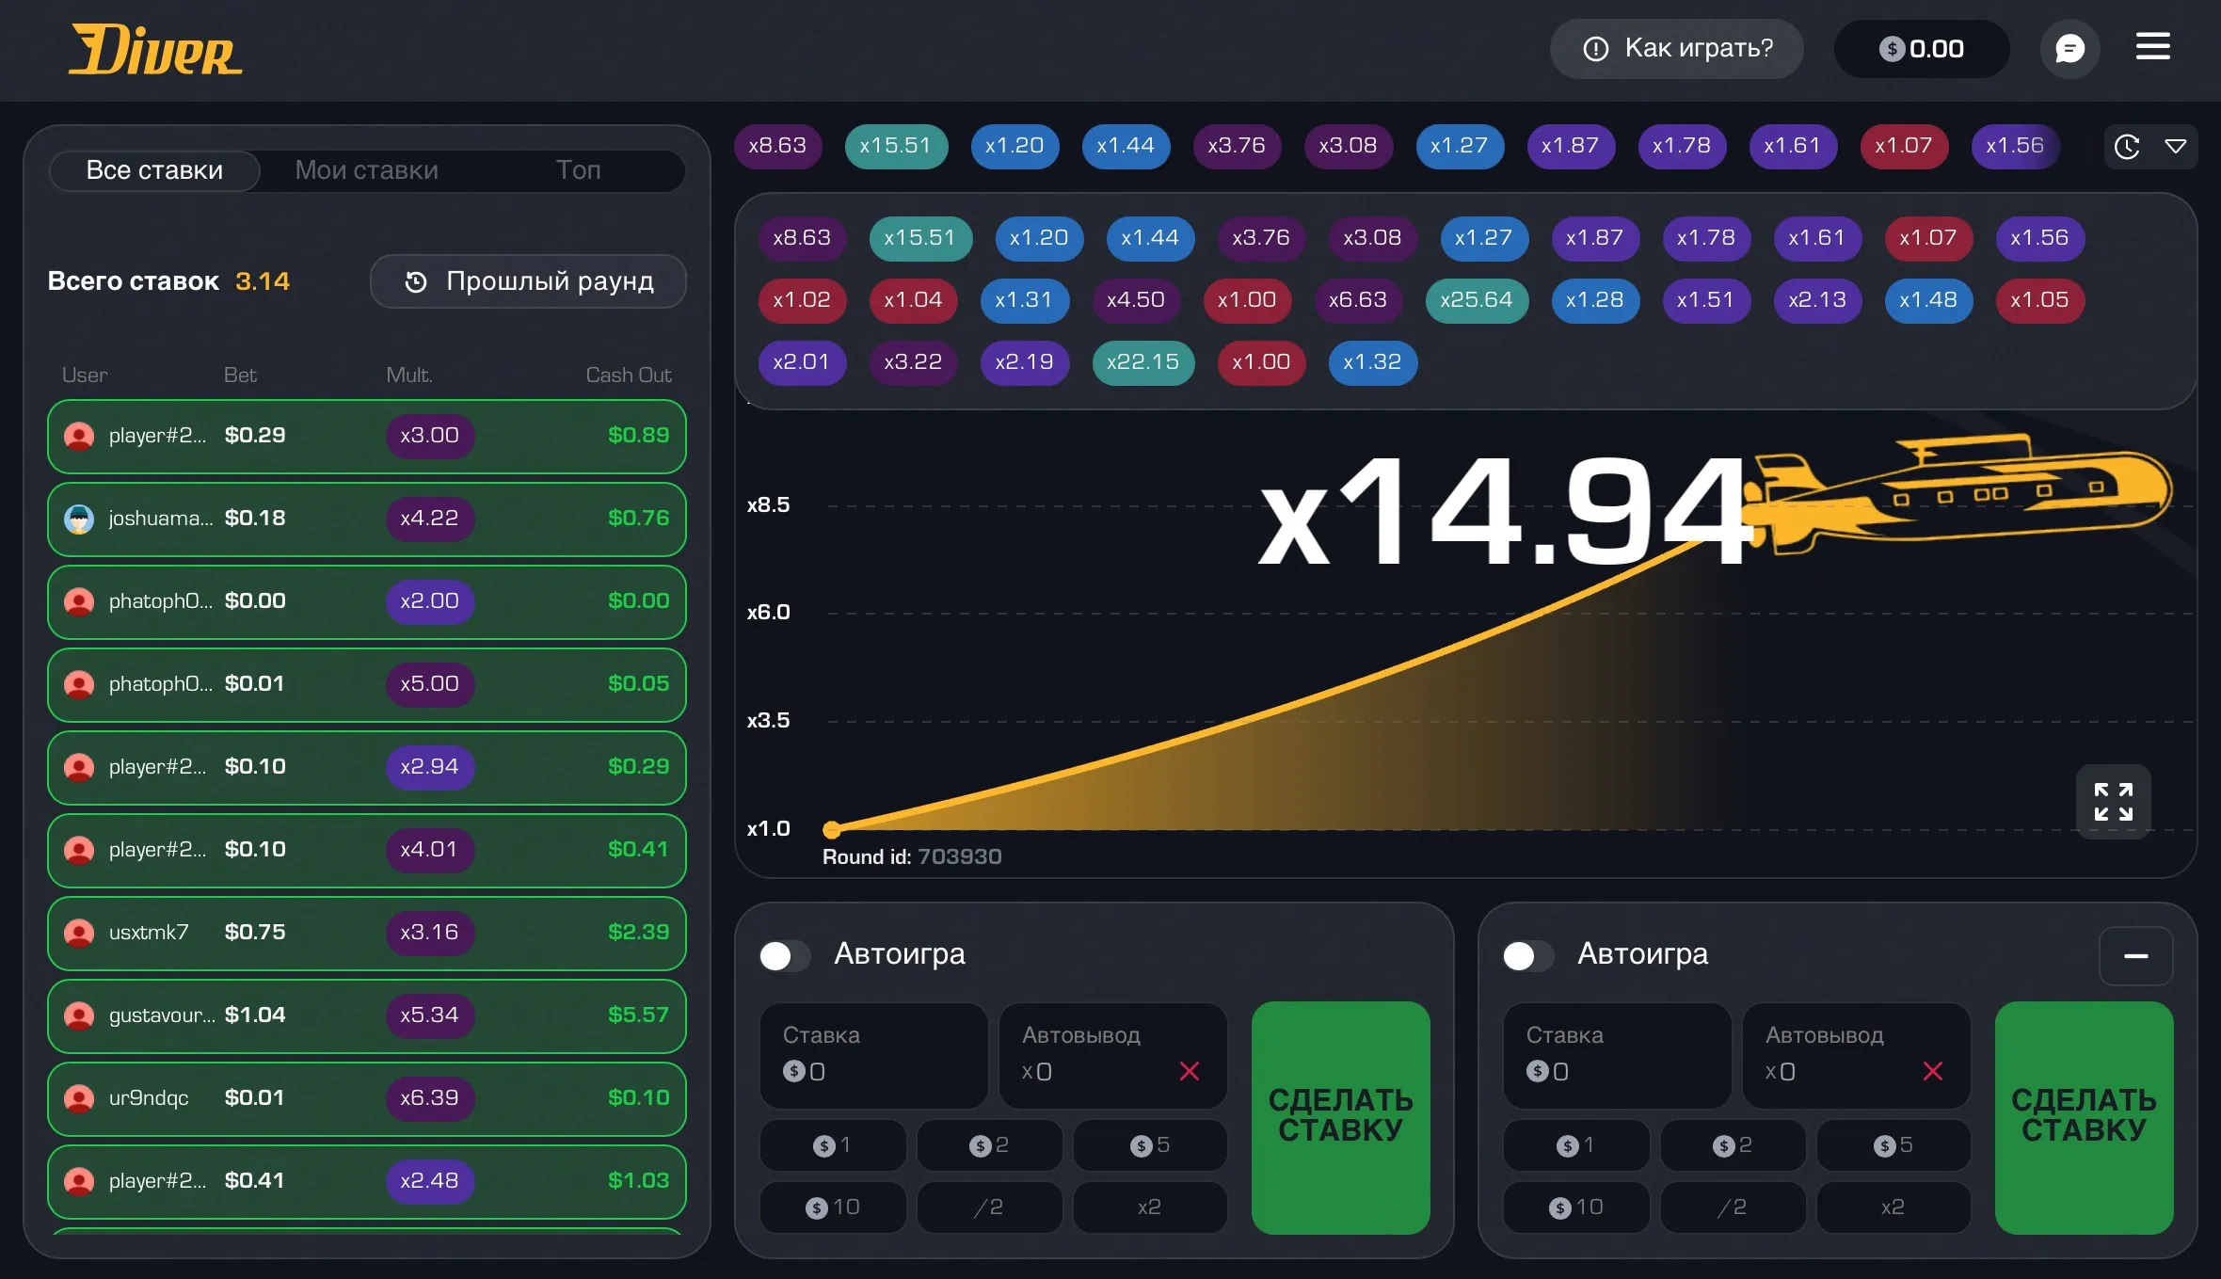2221x1279 pixels.
Task: Switch to the Мои ставки tab
Action: (x=366, y=170)
